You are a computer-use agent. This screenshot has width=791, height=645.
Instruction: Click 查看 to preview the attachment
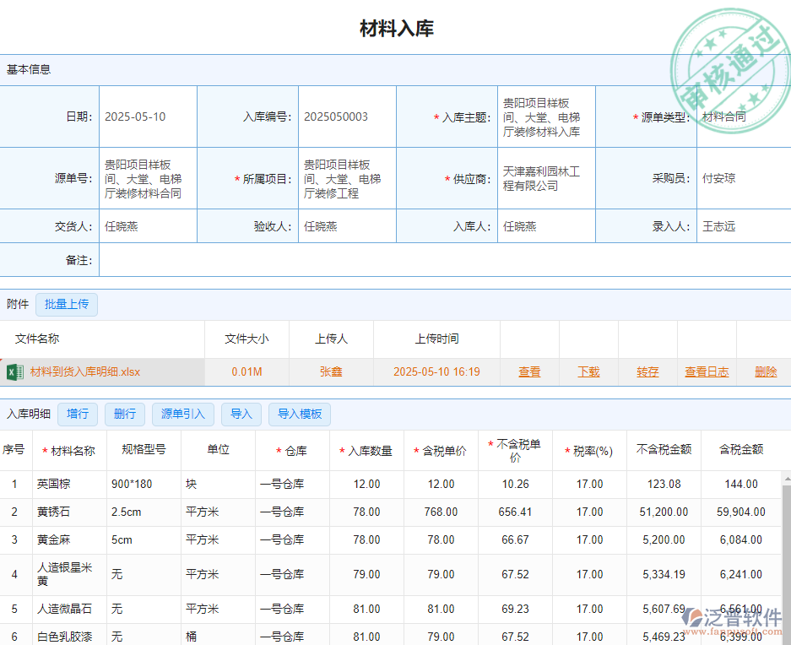click(x=529, y=371)
